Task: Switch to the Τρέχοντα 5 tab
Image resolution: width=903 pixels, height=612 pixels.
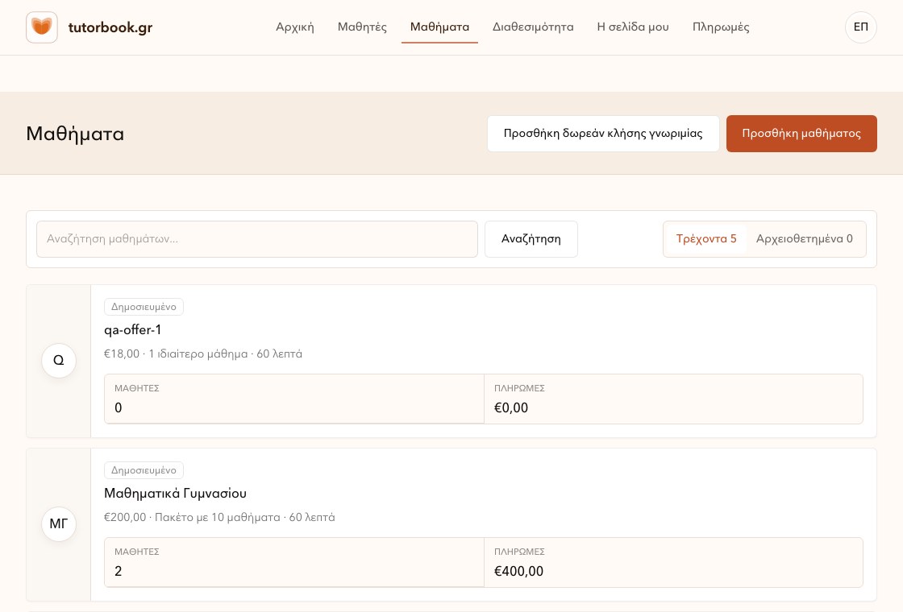Action: pyautogui.click(x=706, y=238)
